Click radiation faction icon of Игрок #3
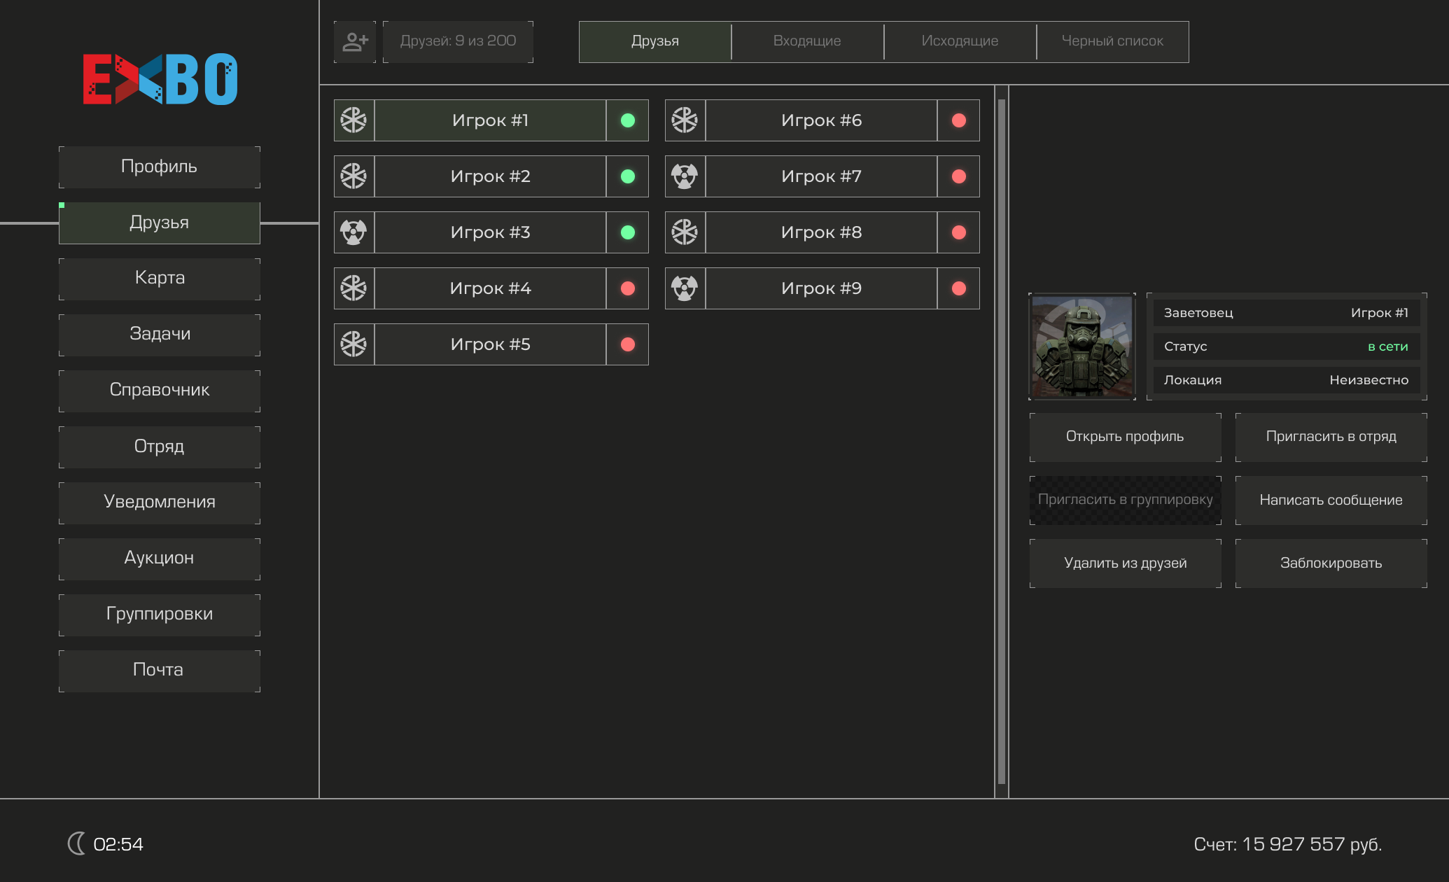Image resolution: width=1449 pixels, height=882 pixels. point(354,232)
